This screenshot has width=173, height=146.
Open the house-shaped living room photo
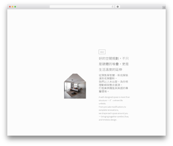pos(75,86)
